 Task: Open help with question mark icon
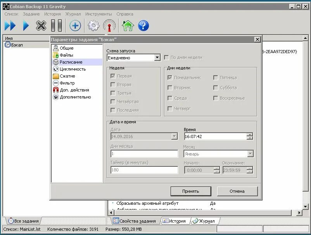point(143,26)
